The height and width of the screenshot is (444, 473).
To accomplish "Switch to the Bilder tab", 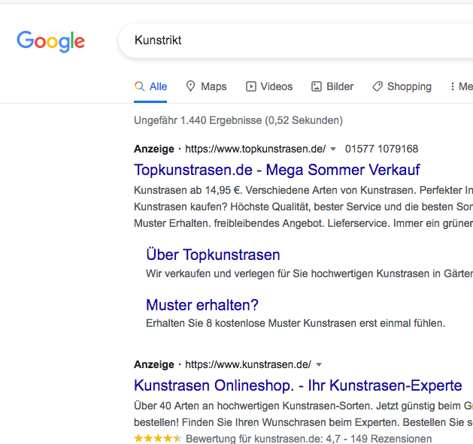I will pyautogui.click(x=332, y=86).
